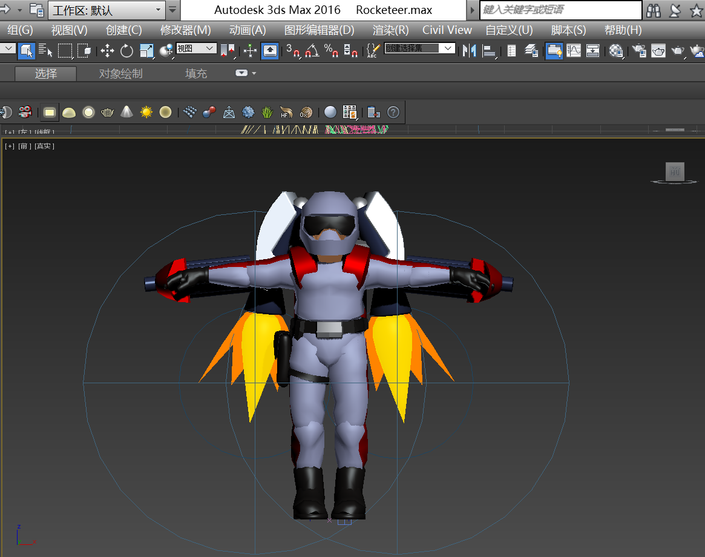Screen dimensions: 705x557
Task: Click Use Pivot Point Center button
Action: point(228,50)
